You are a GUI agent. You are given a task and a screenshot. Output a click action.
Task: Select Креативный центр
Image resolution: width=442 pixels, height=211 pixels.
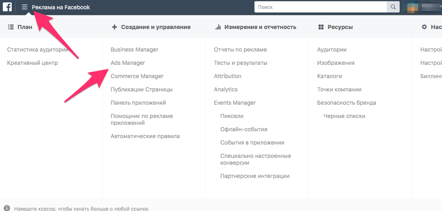coord(32,63)
